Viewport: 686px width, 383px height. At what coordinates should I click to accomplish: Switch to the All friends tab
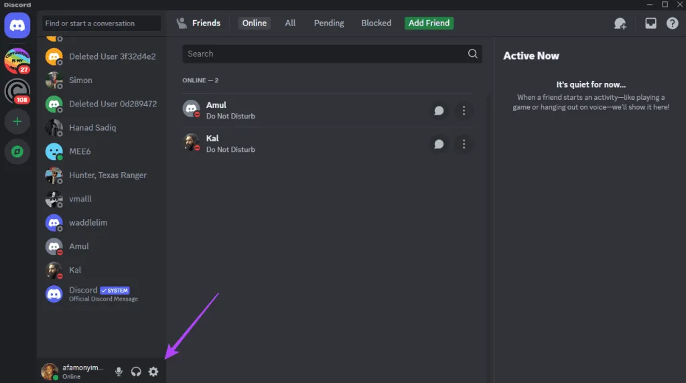click(x=290, y=23)
